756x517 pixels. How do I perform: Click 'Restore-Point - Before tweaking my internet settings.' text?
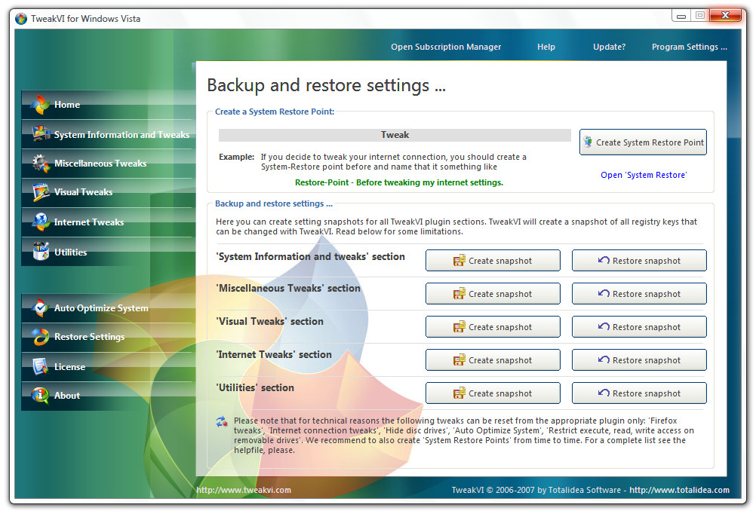pos(399,182)
